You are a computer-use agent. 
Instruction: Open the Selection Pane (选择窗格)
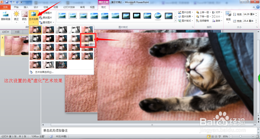[x=203, y=21]
